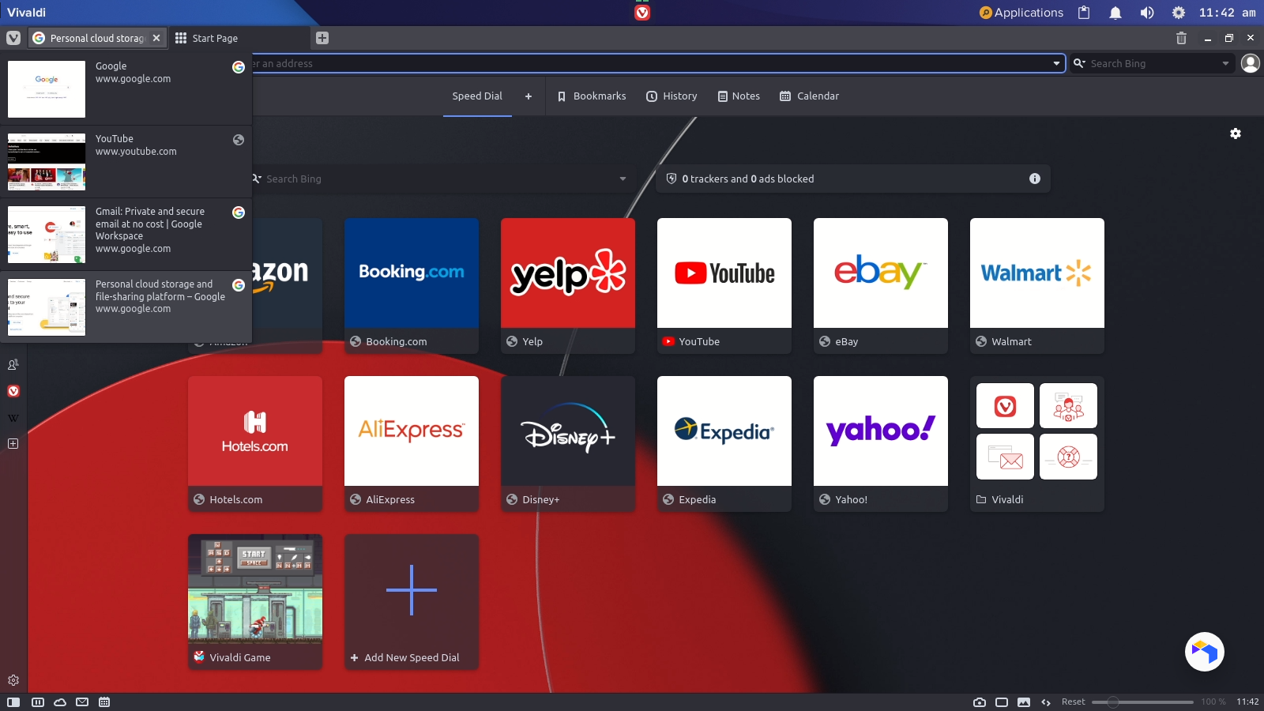Expand top Search Bing dropdown arrow
The image size is (1264, 711).
click(x=1225, y=63)
